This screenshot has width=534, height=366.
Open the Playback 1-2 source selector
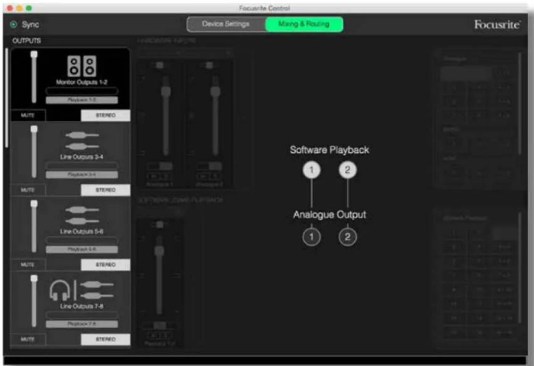point(82,100)
